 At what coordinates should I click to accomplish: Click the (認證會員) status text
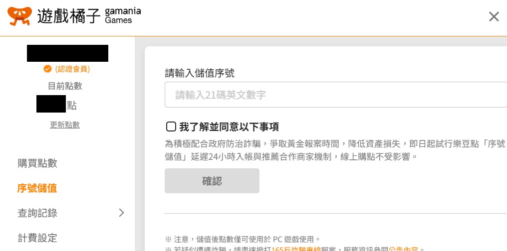click(72, 69)
